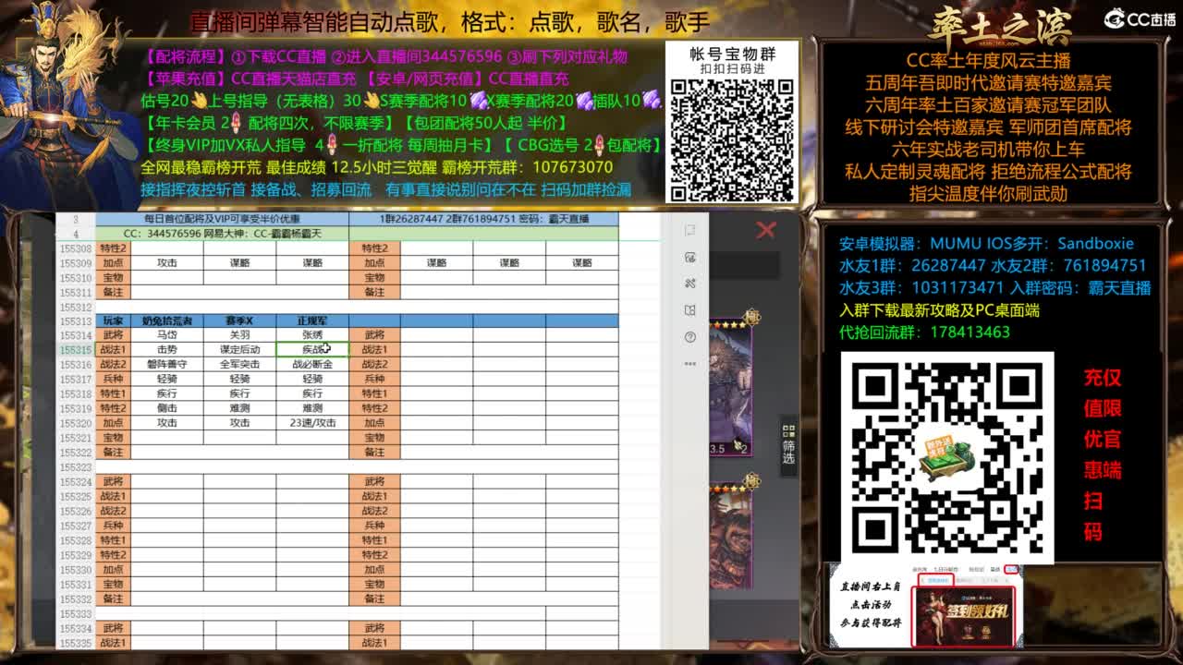Expand the three-dot more options in the sidebar
This screenshot has width=1183, height=665.
(x=689, y=364)
